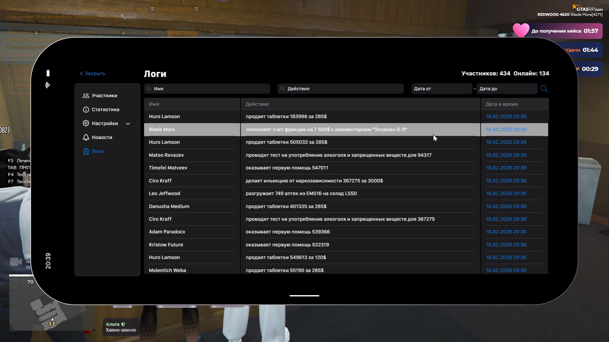
Task: Open the Участники menu item
Action: click(x=104, y=96)
